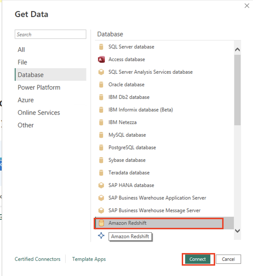Click the scrollbar up arrow

pos(238,50)
